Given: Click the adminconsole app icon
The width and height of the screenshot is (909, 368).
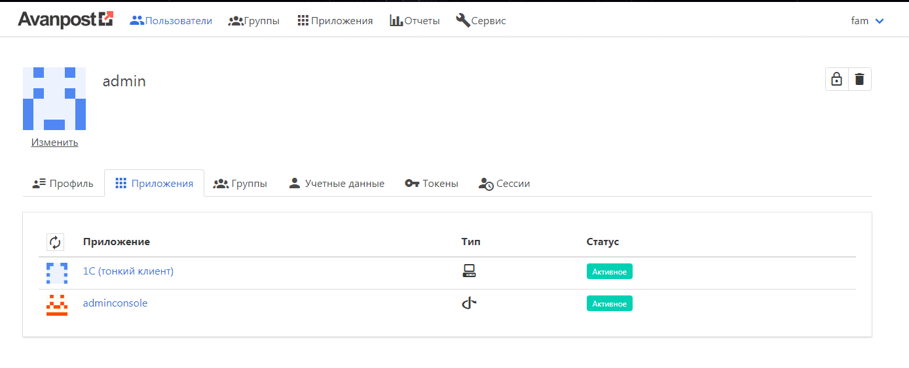Looking at the screenshot, I should [x=57, y=305].
